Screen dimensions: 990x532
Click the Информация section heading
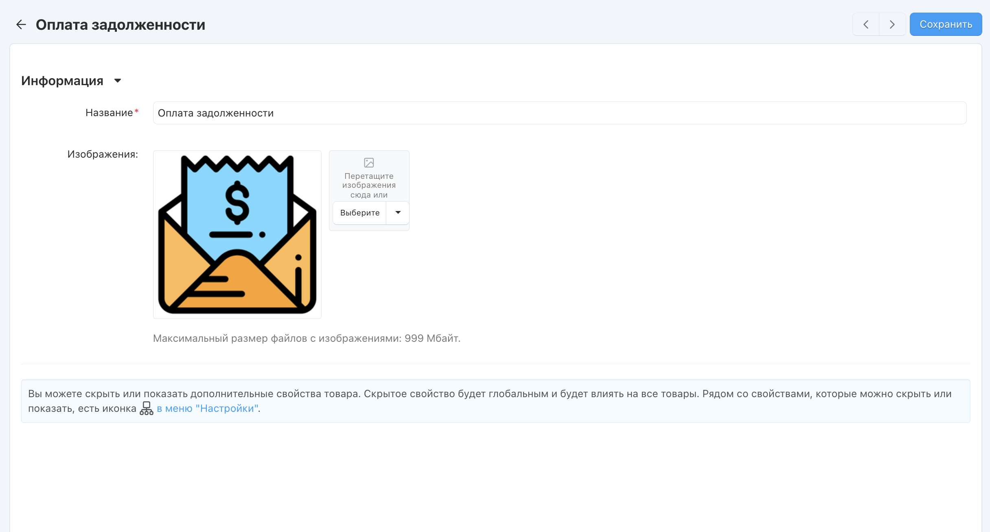[x=62, y=81]
